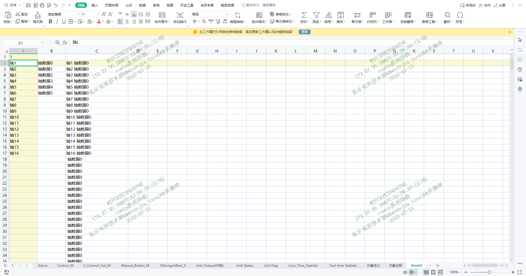526x276 pixels.
Task: Click the AutoSum (求和) icon
Action: pos(304,15)
